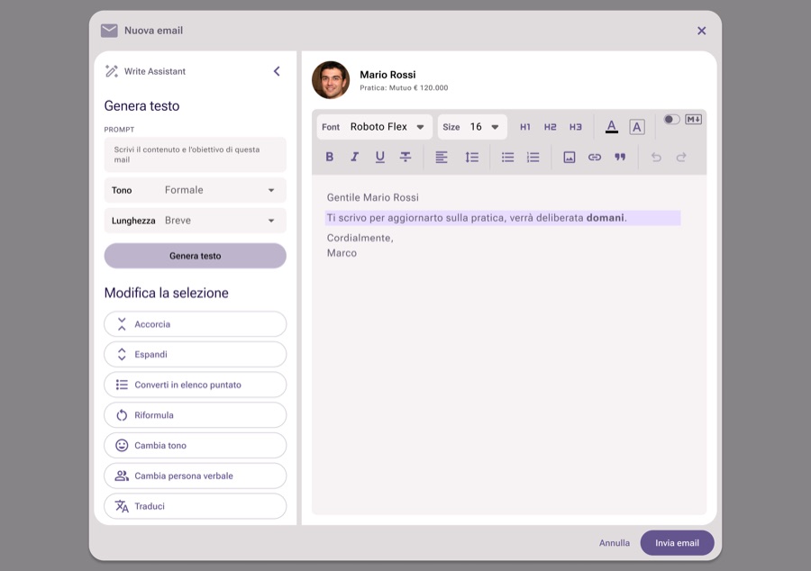The image size is (811, 571).
Task: Create a numbered list
Action: pos(533,157)
